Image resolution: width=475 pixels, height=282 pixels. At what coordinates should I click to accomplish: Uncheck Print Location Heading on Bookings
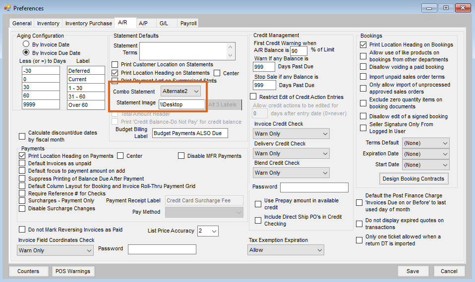363,45
